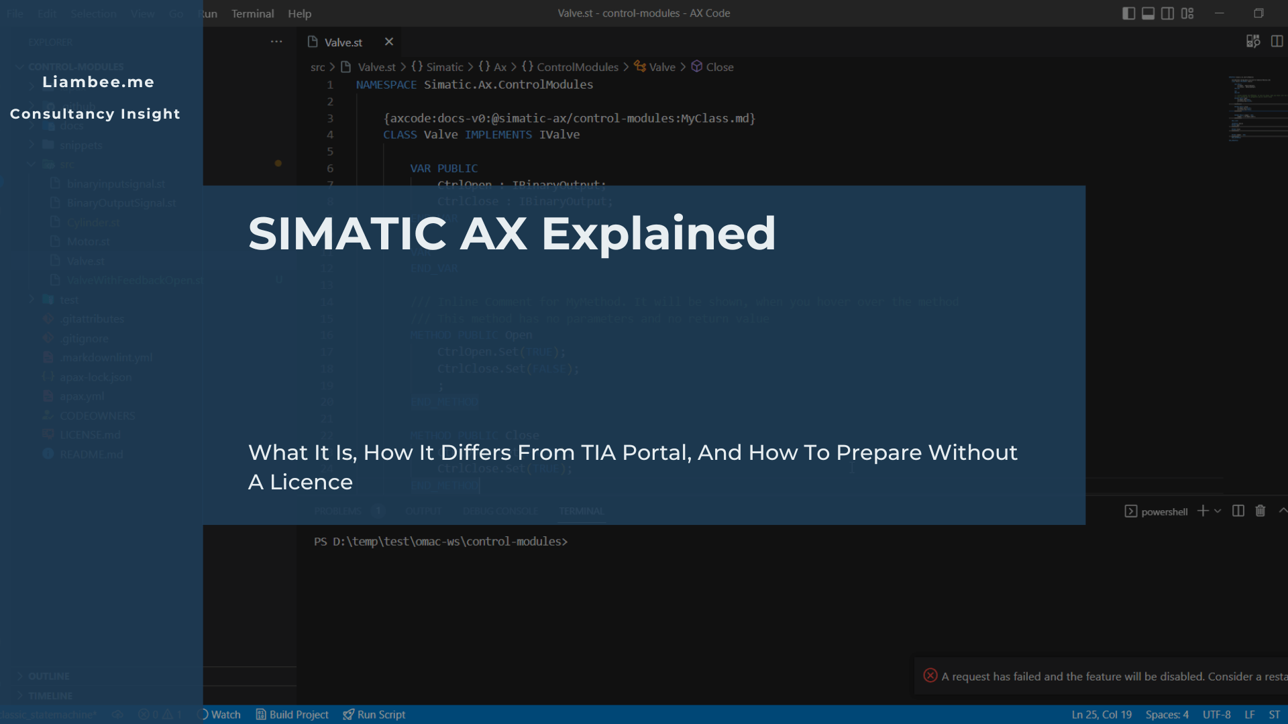Toggle secondary sidebar layout icon

point(1167,13)
